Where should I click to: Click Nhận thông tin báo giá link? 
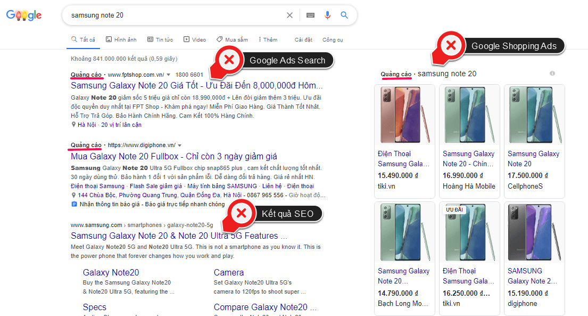tap(152, 204)
